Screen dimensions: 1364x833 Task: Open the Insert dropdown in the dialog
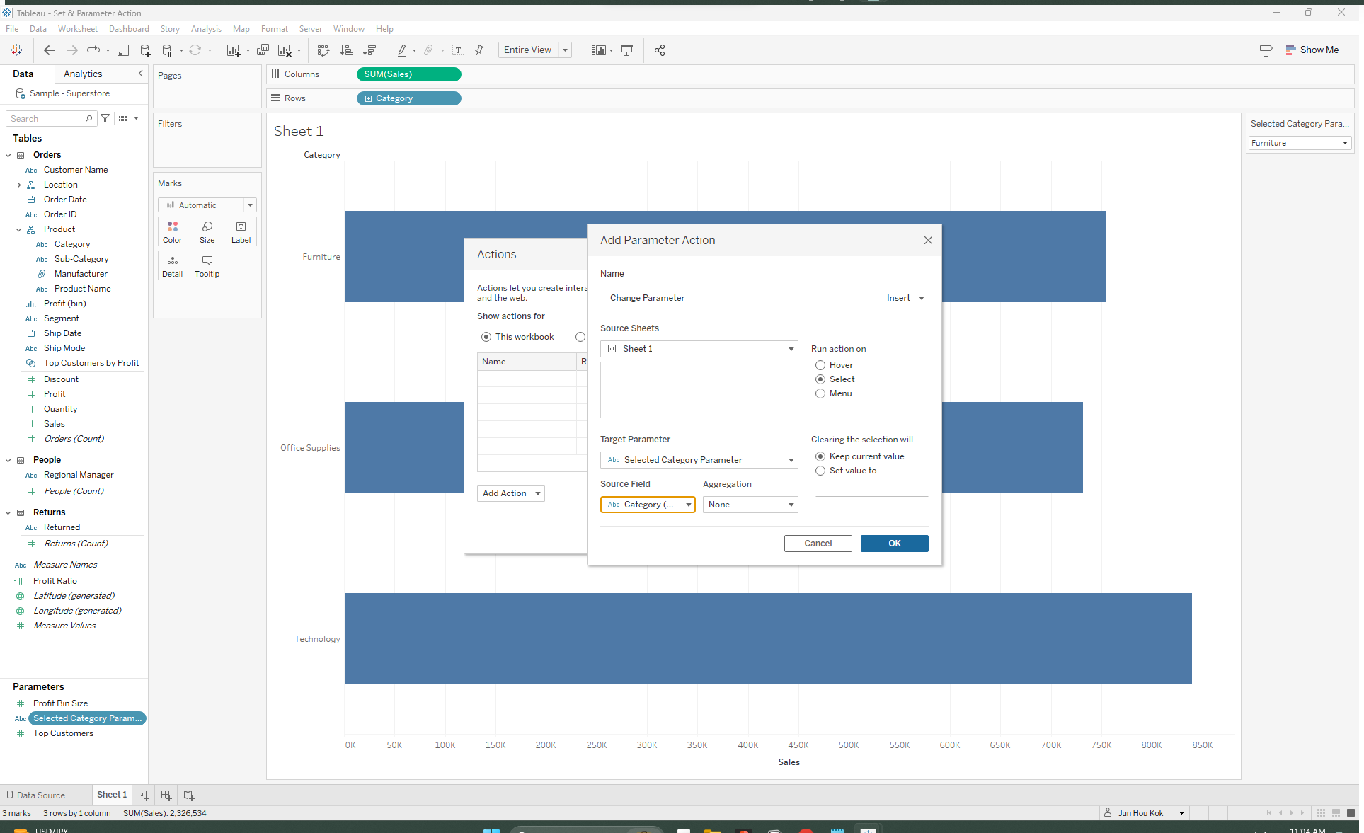(905, 298)
